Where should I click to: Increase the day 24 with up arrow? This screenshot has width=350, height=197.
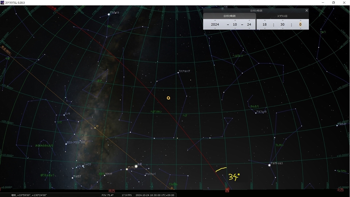pyautogui.click(x=249, y=20)
